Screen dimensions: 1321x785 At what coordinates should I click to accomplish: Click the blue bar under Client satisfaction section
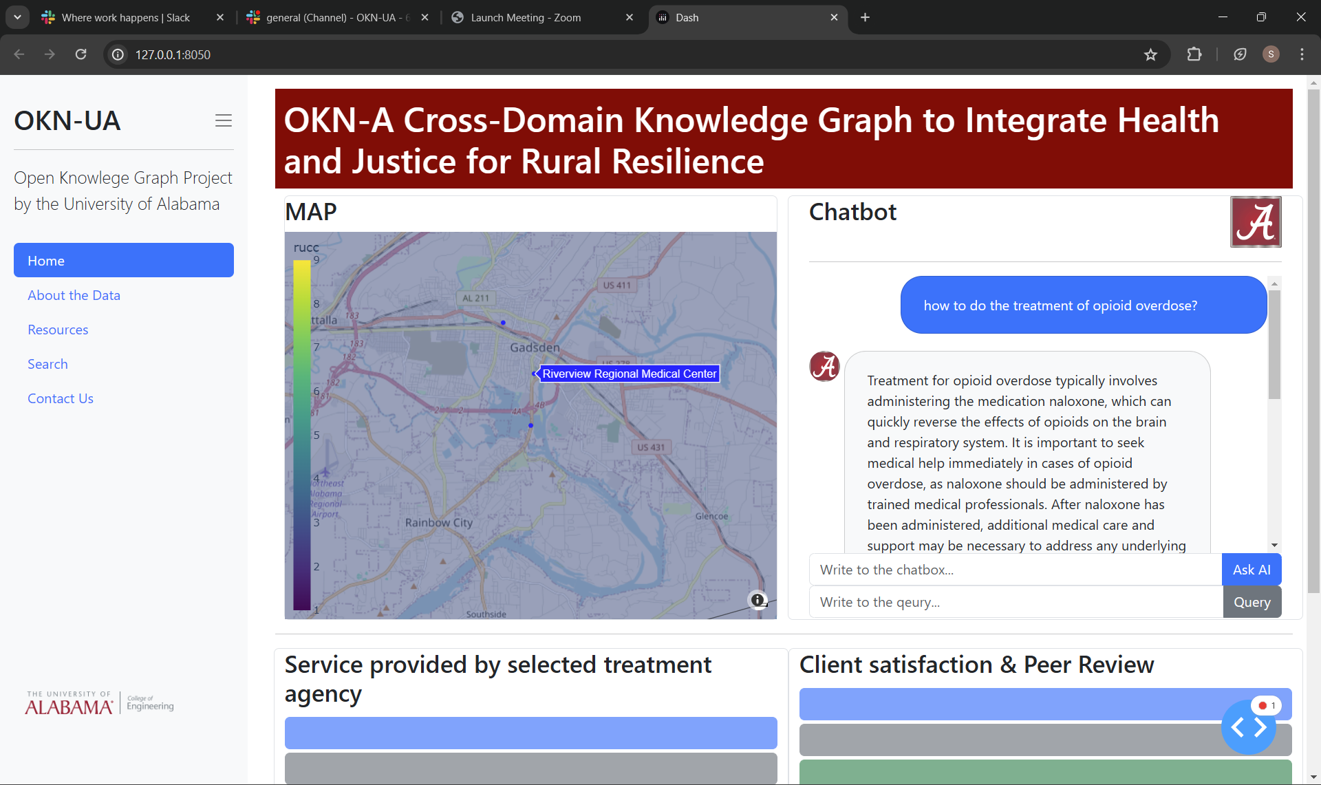(x=1046, y=704)
